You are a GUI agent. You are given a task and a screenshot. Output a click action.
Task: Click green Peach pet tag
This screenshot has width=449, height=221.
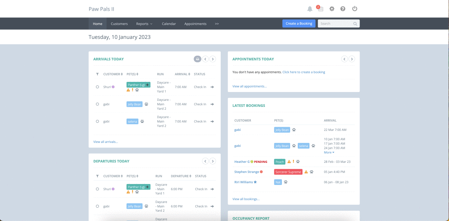(x=280, y=162)
